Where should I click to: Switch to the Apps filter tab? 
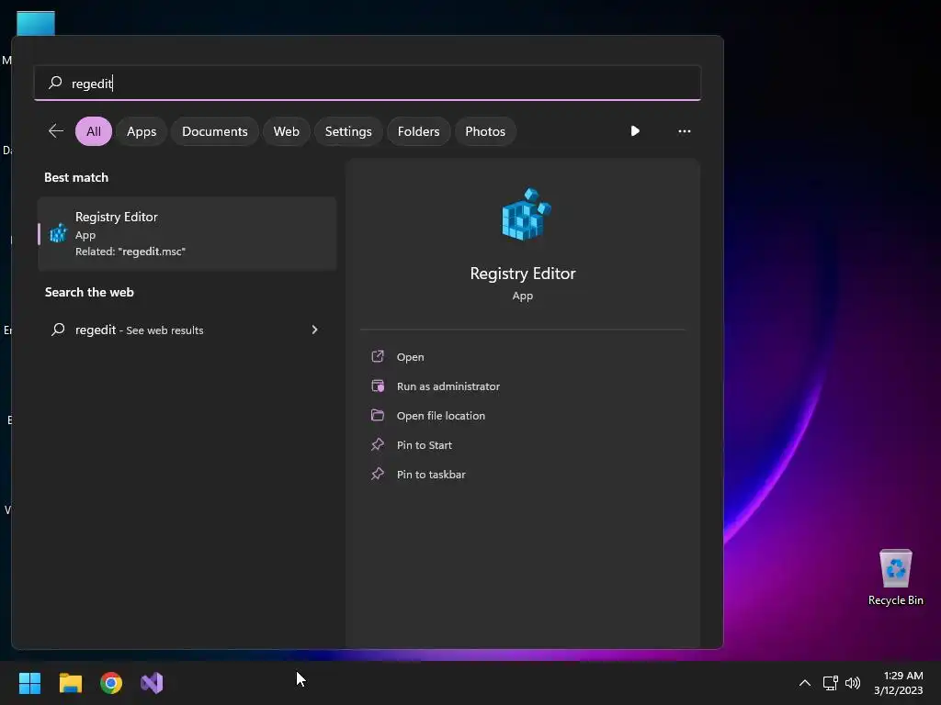(142, 131)
